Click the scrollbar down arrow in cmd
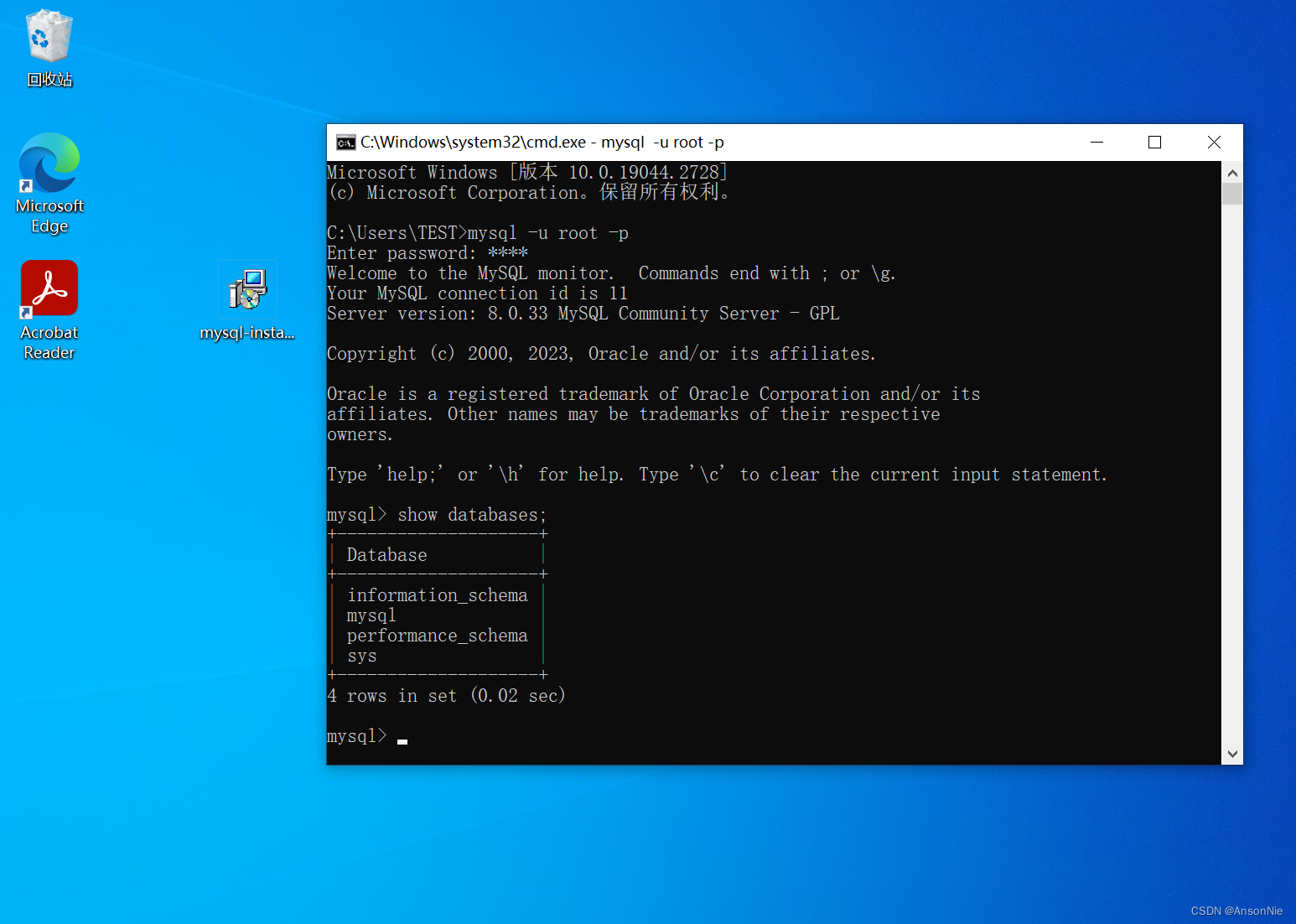 (x=1232, y=754)
